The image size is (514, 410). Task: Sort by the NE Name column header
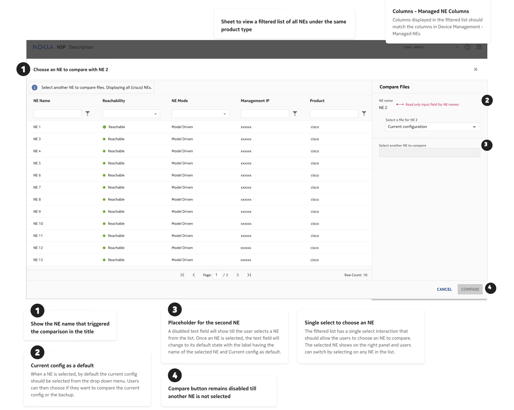coord(42,101)
